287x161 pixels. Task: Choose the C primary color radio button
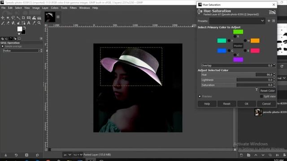click(235, 55)
